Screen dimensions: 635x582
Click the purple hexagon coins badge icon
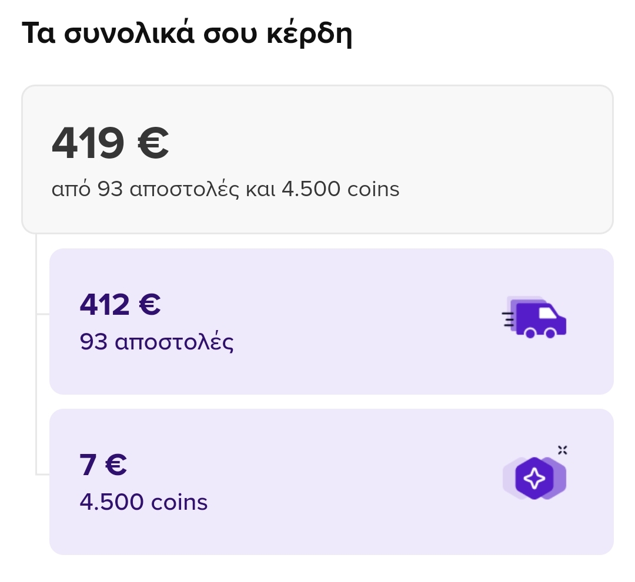pos(534,478)
